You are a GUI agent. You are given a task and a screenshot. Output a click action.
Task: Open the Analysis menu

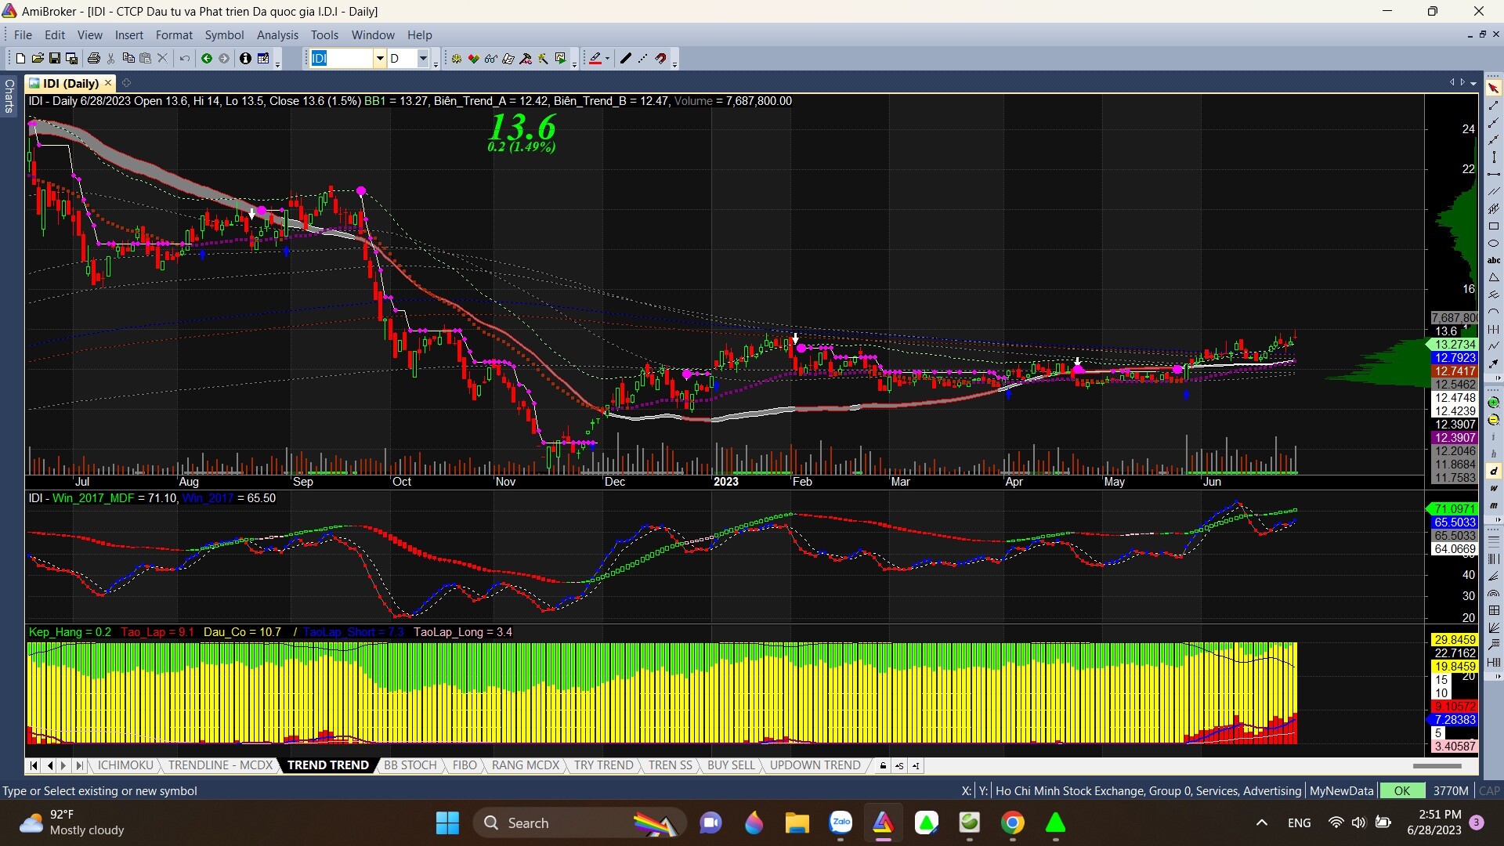click(x=277, y=34)
